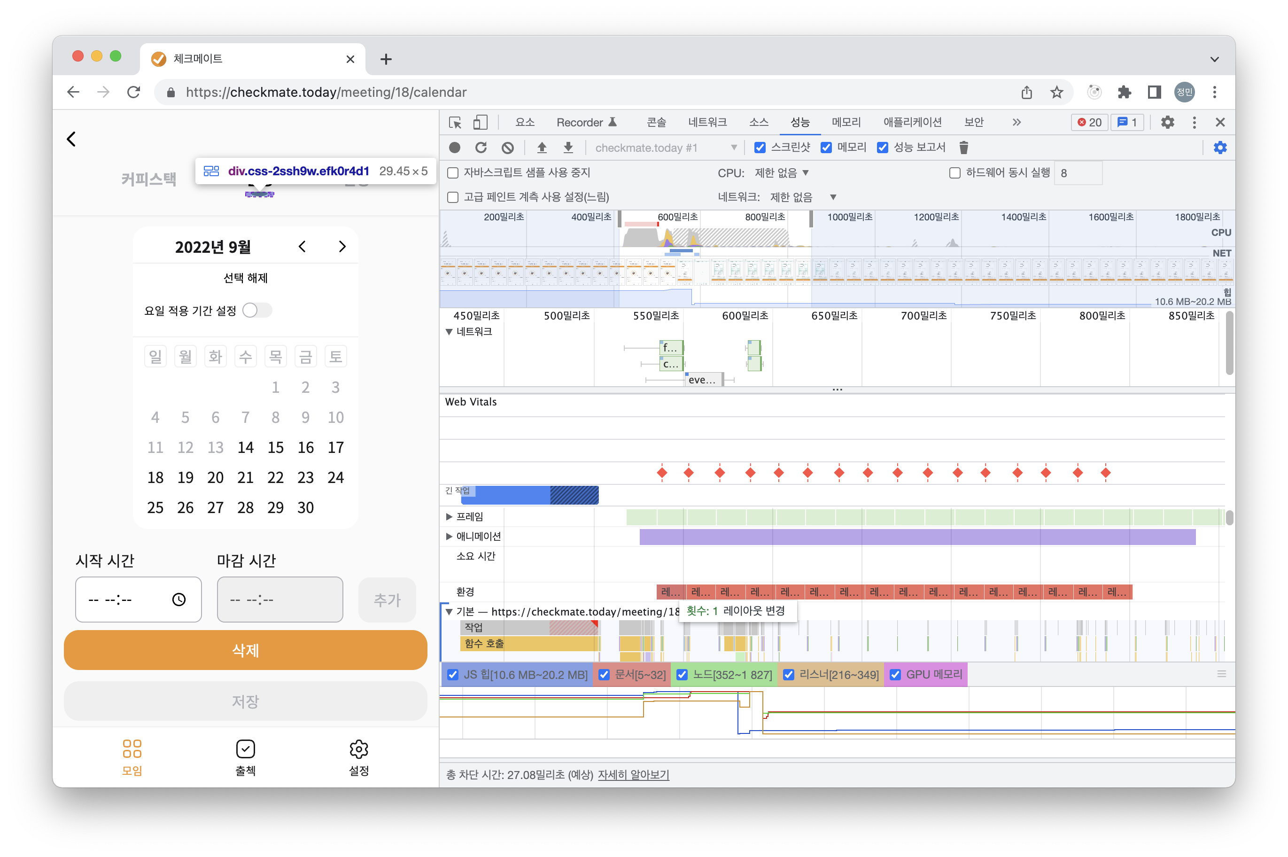Image resolution: width=1288 pixels, height=857 pixels.
Task: Click the save profile download icon
Action: point(568,148)
